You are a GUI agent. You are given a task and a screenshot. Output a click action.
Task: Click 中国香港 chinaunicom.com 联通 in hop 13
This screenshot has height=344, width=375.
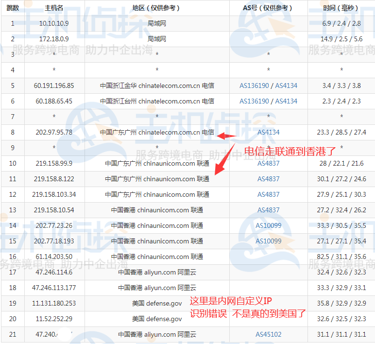tap(157, 210)
